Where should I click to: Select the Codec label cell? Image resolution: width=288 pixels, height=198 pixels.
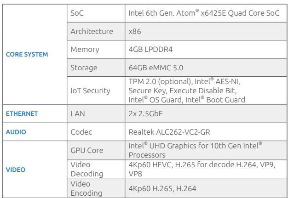pyautogui.click(x=81, y=132)
